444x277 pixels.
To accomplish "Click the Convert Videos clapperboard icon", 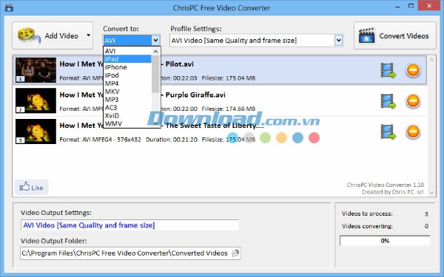I will click(366, 35).
